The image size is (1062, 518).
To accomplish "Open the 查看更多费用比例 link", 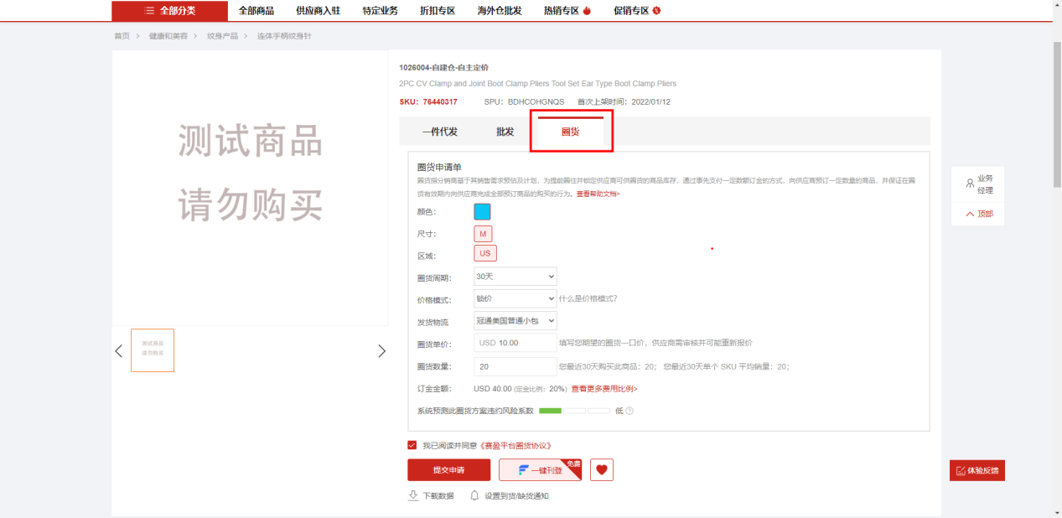I will point(604,389).
